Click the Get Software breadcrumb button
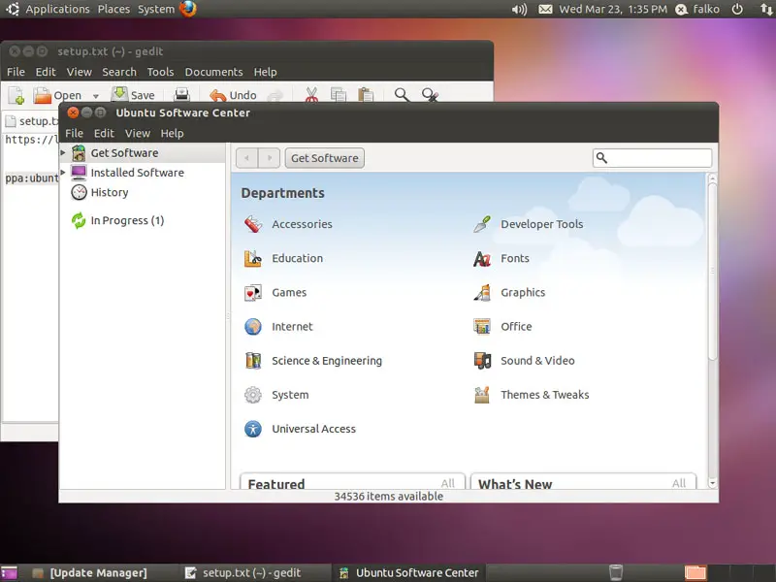This screenshot has width=776, height=582. [x=325, y=158]
